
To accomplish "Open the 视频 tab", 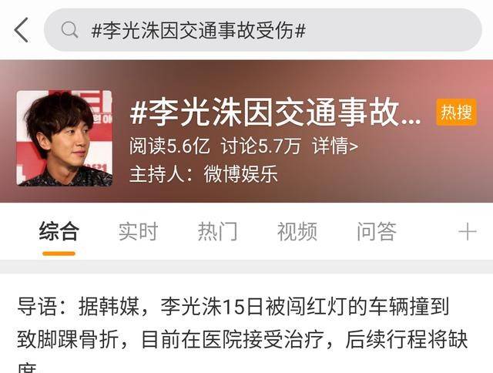I will coord(297,231).
